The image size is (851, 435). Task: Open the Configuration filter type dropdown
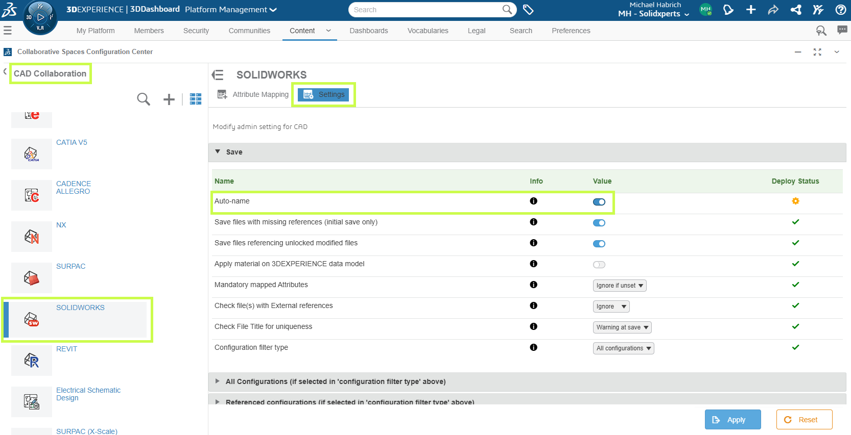(x=623, y=348)
